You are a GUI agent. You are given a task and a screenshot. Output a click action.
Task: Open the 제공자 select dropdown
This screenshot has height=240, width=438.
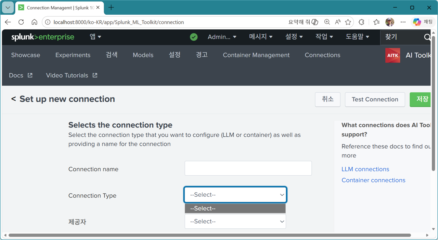click(x=235, y=221)
